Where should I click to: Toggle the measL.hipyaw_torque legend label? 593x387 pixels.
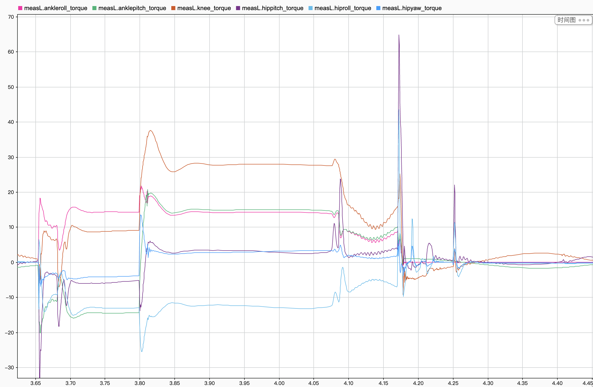tap(412, 8)
